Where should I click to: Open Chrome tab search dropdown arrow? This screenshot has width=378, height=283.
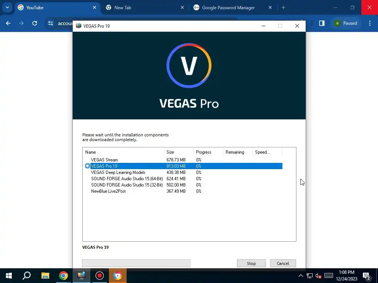pos(7,7)
